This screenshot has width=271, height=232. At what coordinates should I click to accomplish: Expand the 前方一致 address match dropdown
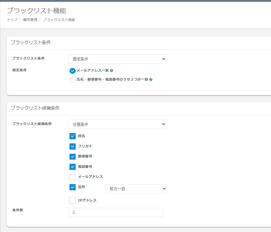[136, 189]
